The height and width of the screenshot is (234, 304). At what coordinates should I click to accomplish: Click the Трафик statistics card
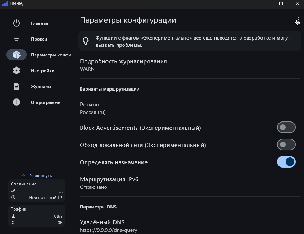[x=37, y=216]
